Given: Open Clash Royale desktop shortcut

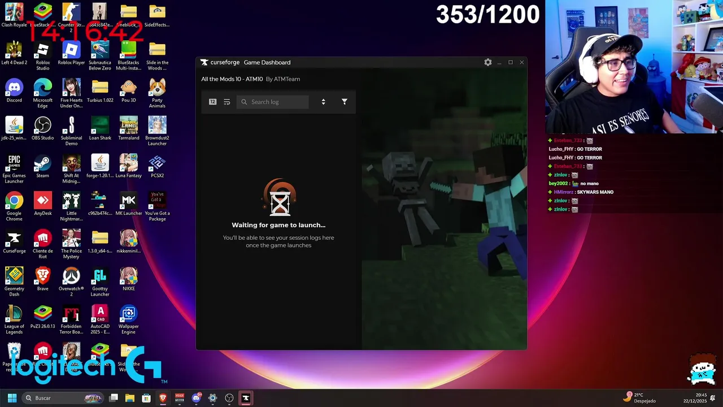Looking at the screenshot, I should 14,15.
